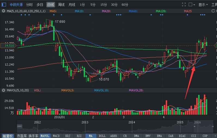Switch to 60分 minute chart

[125, 5]
